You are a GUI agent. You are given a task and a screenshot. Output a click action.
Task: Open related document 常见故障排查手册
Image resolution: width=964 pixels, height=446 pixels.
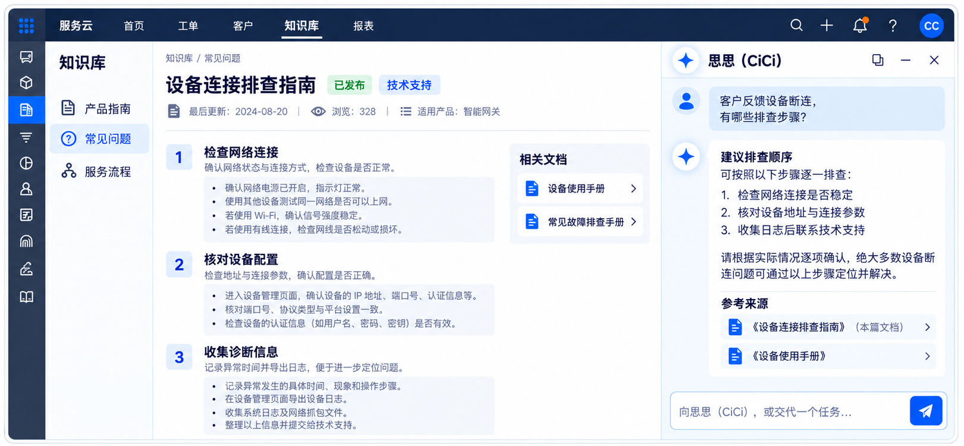point(580,222)
